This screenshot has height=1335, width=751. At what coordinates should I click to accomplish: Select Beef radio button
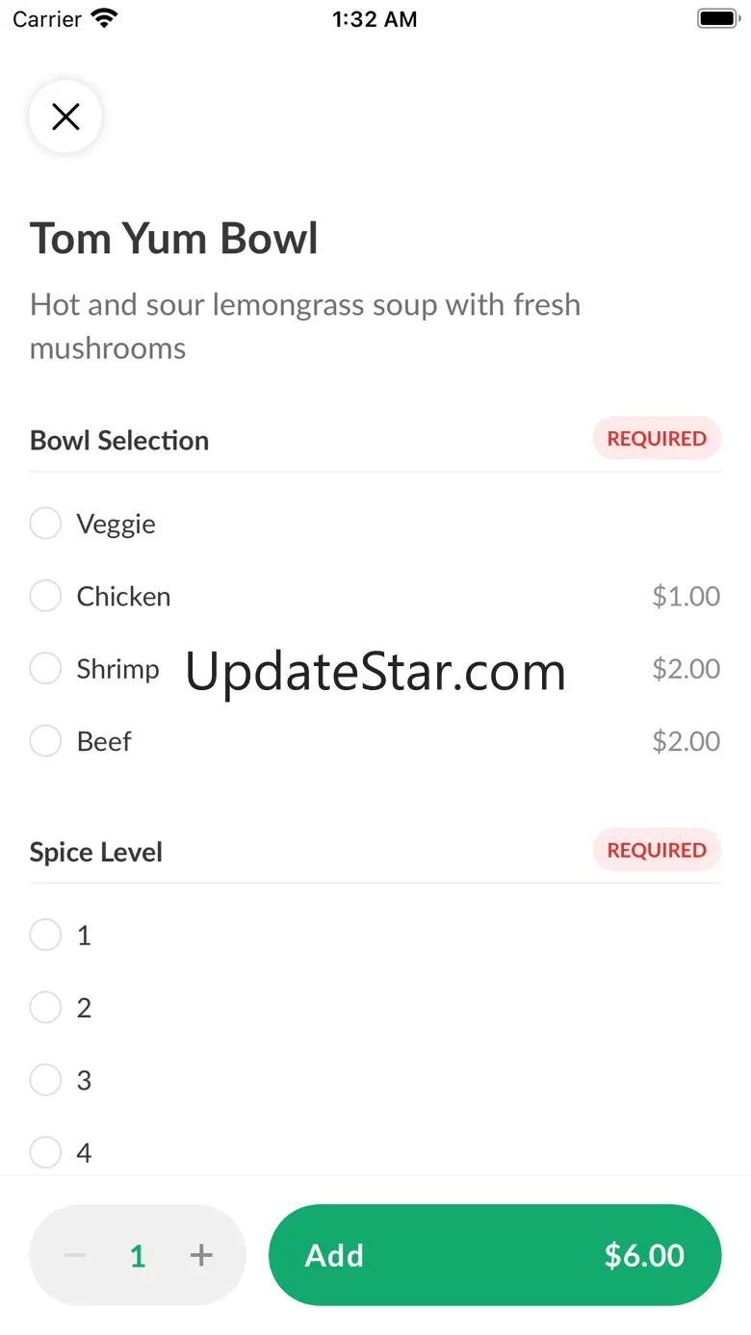45,741
